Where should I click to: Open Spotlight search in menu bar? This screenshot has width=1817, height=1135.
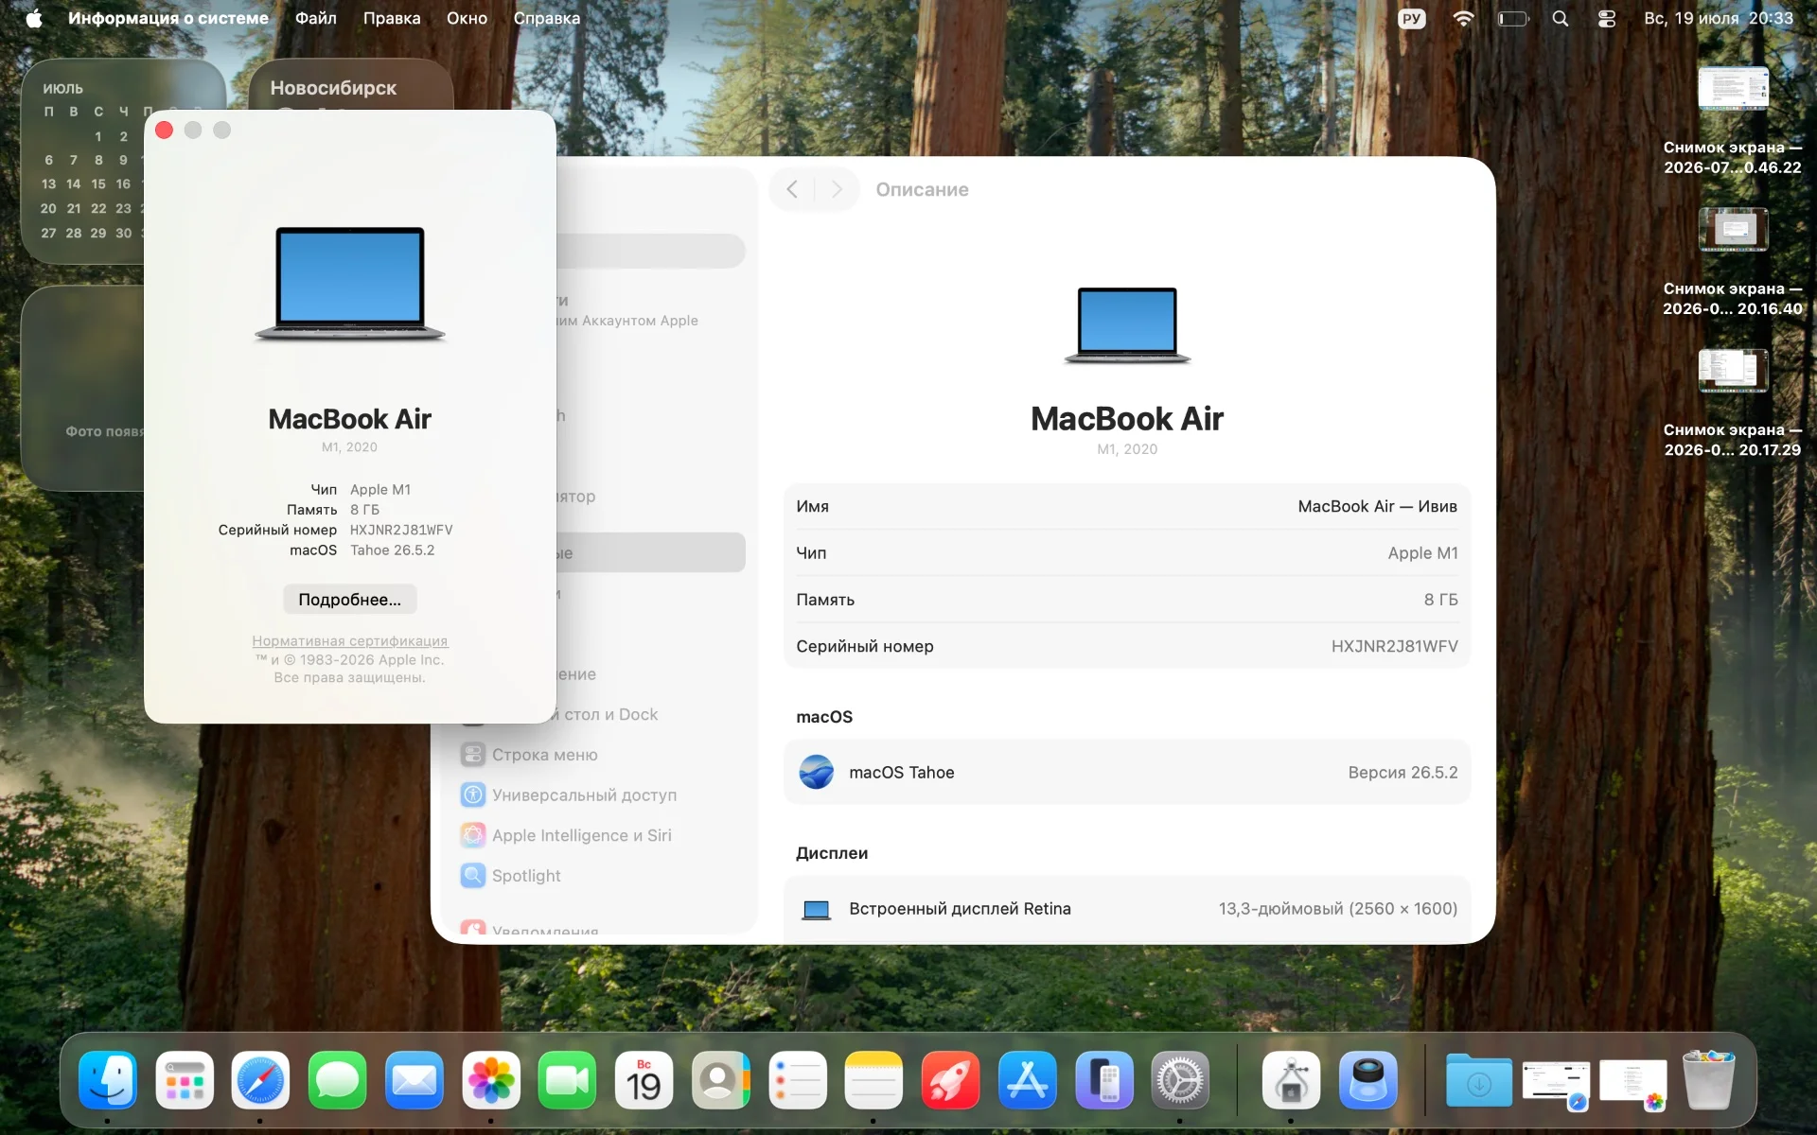pyautogui.click(x=1561, y=18)
